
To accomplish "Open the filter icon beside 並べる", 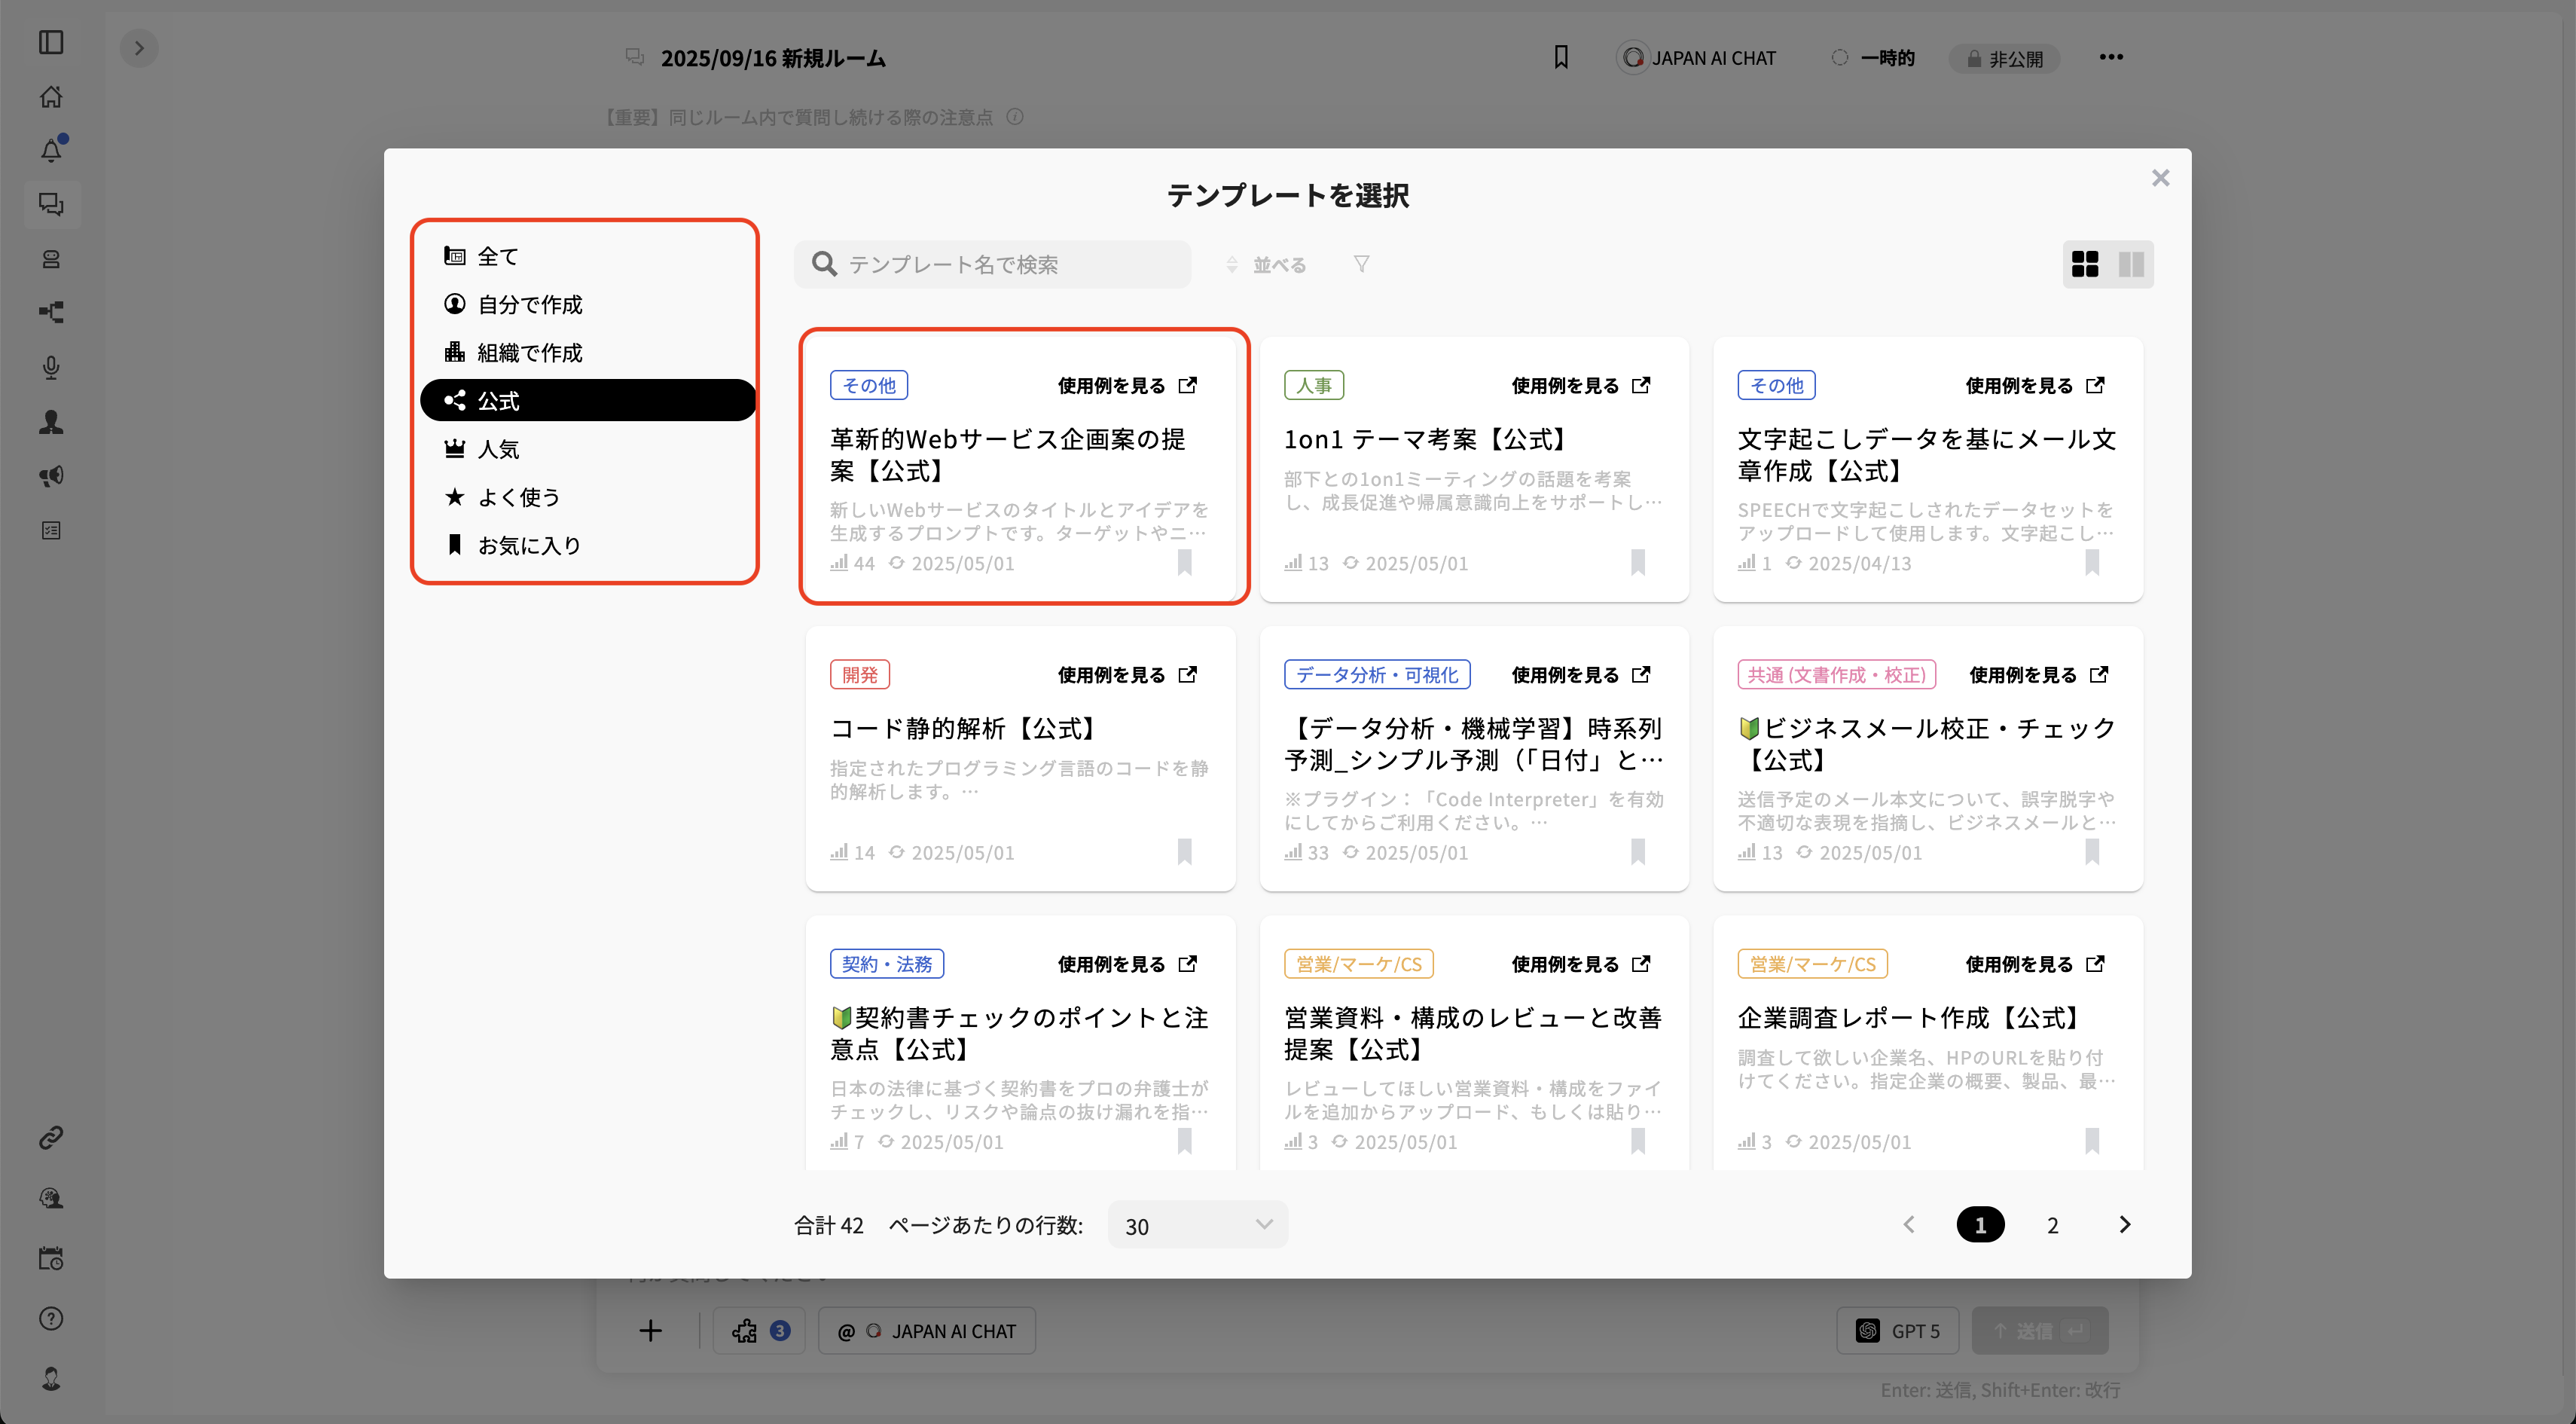I will point(1361,263).
